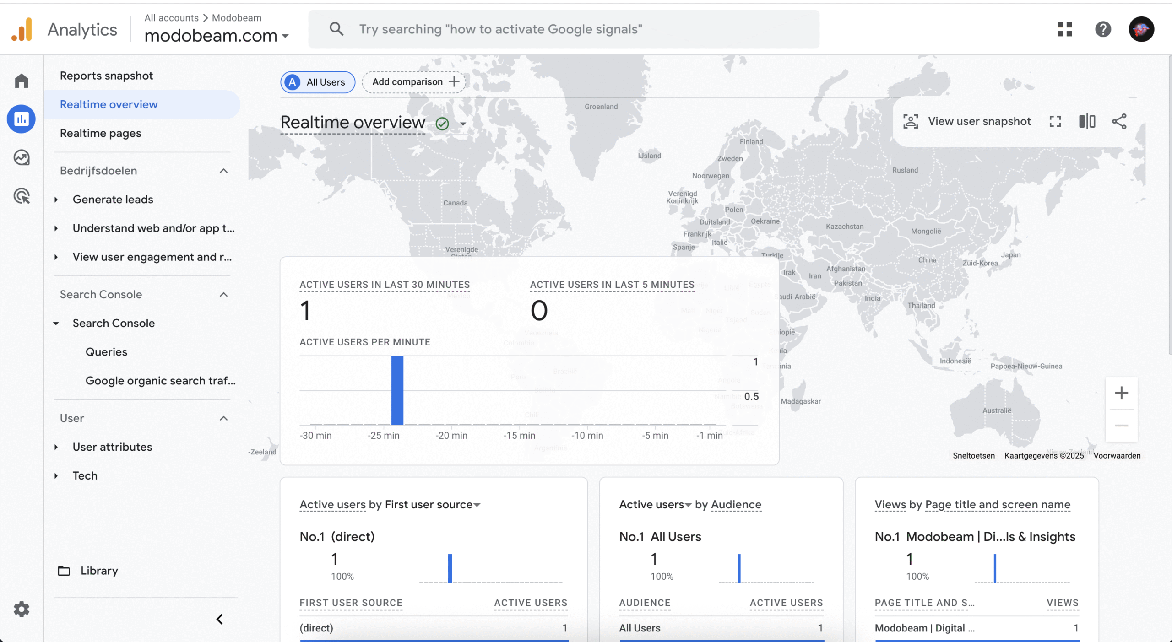Expand the Generate leads item
The height and width of the screenshot is (642, 1172).
click(x=56, y=200)
